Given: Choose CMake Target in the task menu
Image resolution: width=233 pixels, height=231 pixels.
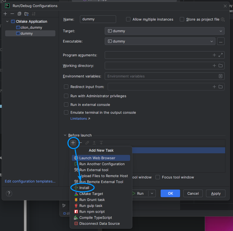Looking at the screenshot, I should click(91, 194).
